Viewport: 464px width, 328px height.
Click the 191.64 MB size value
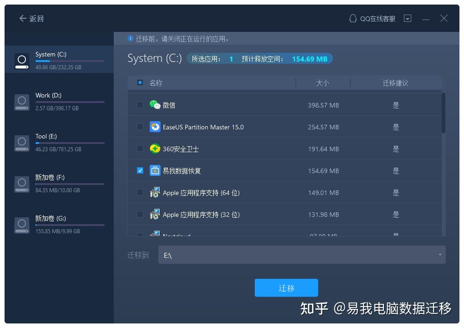coord(323,149)
